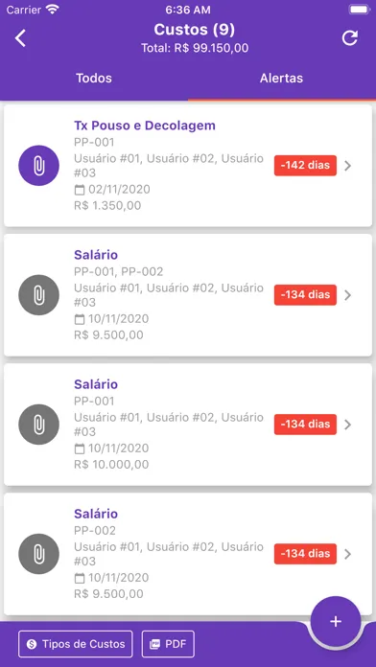
Task: Export the list as PDF
Action: [168, 644]
